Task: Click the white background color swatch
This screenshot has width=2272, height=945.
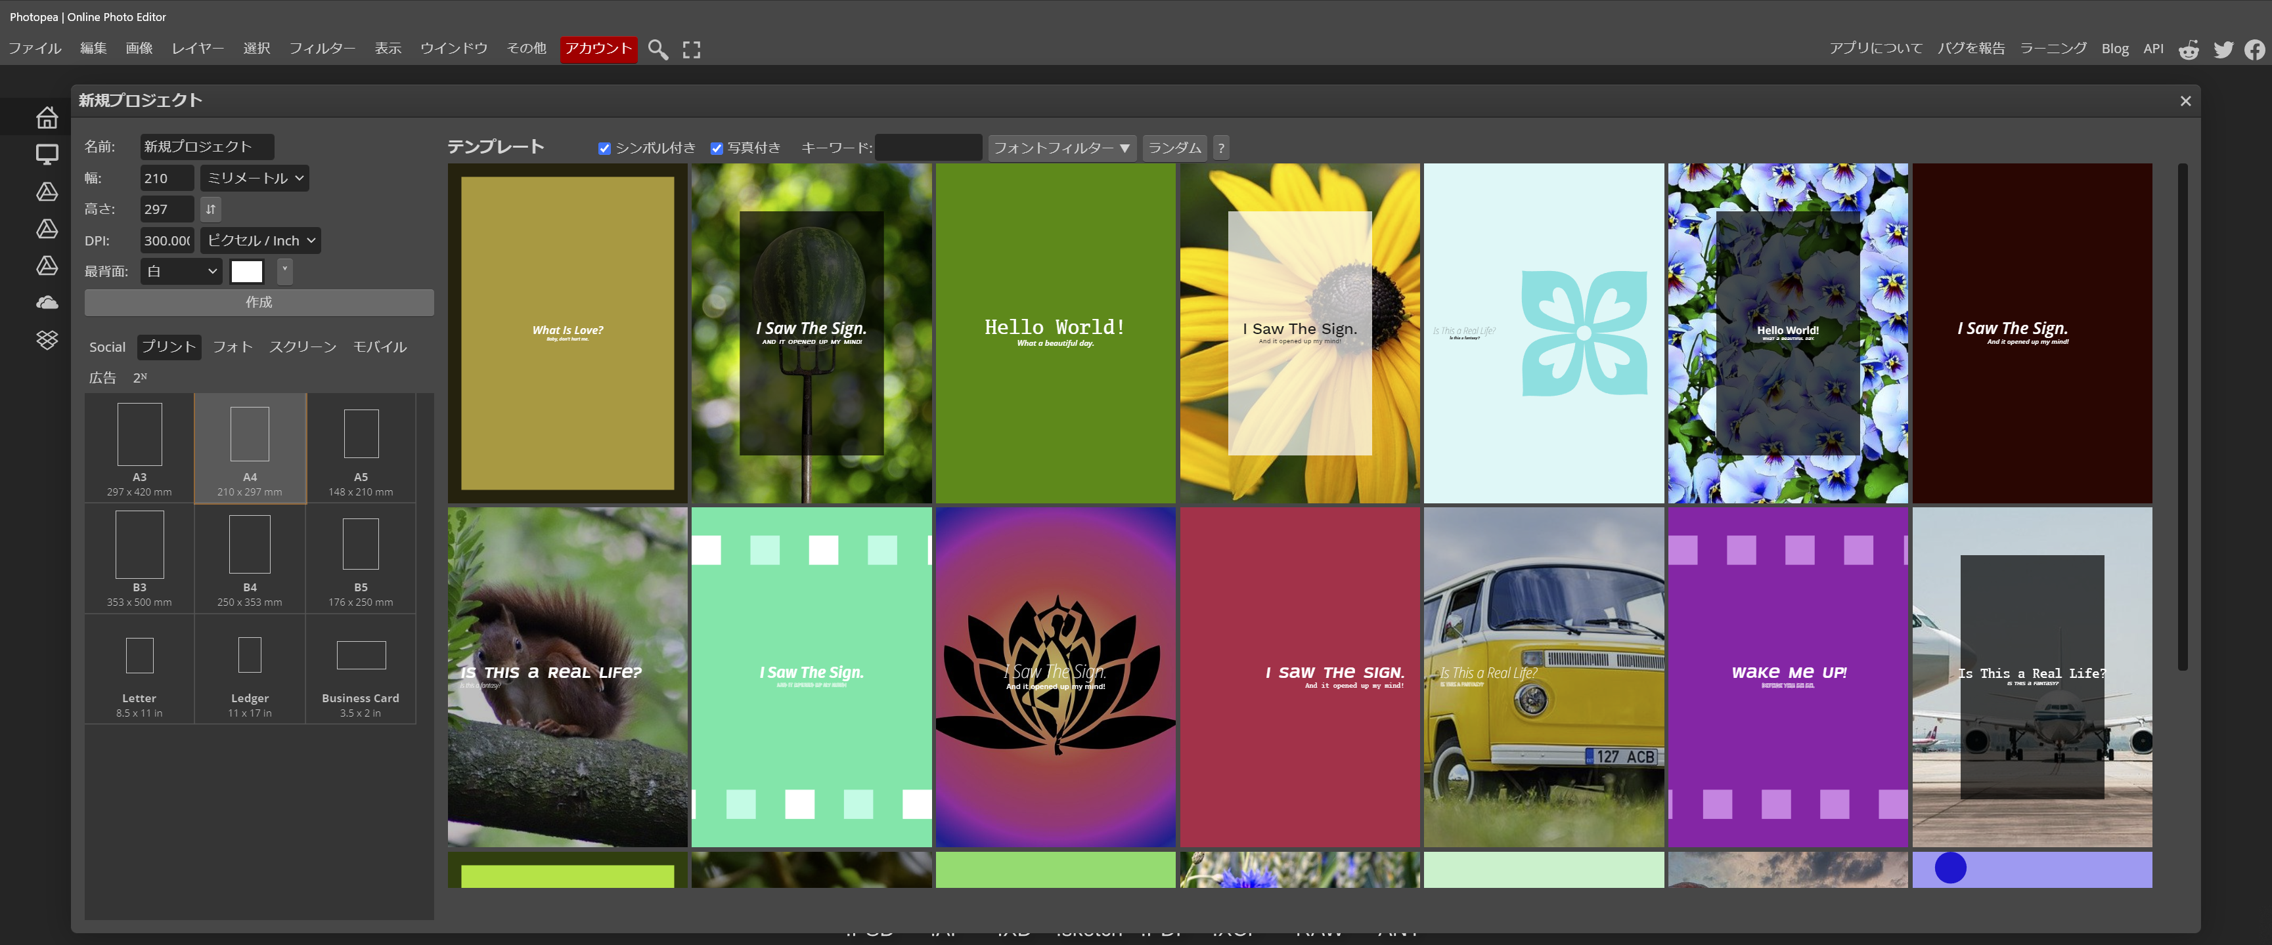Action: 247,272
